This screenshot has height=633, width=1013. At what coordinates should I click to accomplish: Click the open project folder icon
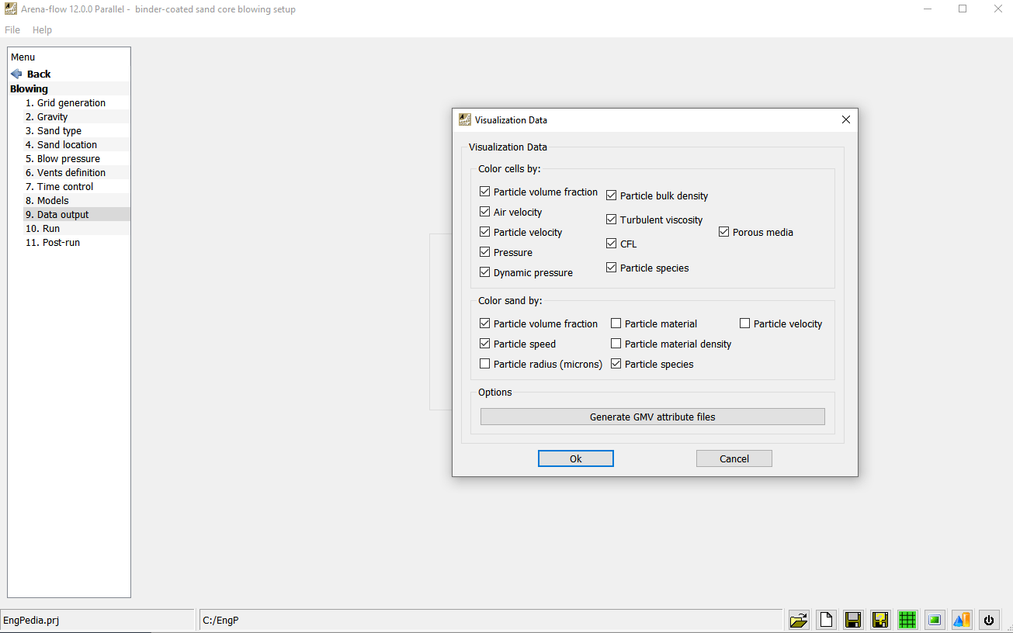click(799, 620)
